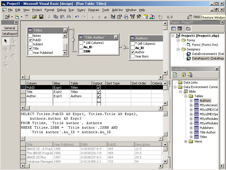Check ISBN in the Title Author table

click(x=81, y=51)
